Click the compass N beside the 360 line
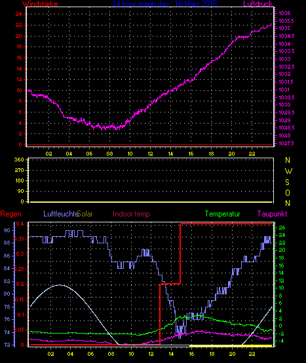 click(x=288, y=160)
